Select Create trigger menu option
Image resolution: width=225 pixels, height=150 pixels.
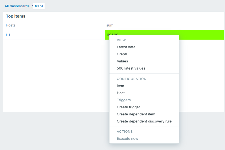tap(128, 107)
